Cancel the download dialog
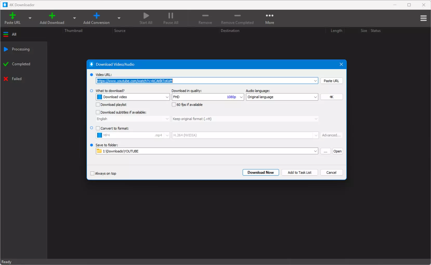 point(331,173)
